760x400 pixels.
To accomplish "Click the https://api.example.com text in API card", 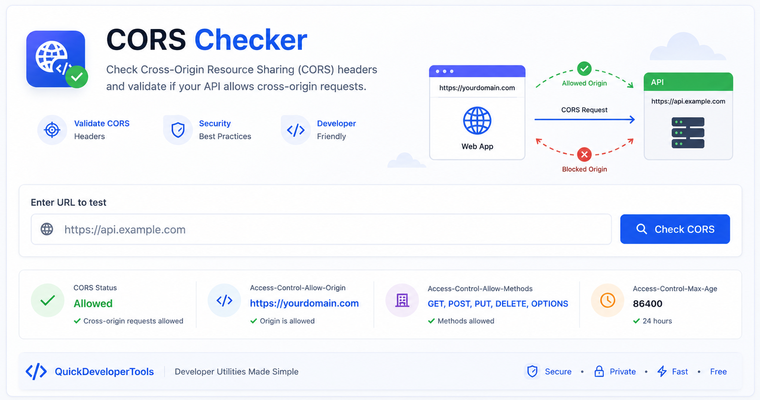I will 688,101.
